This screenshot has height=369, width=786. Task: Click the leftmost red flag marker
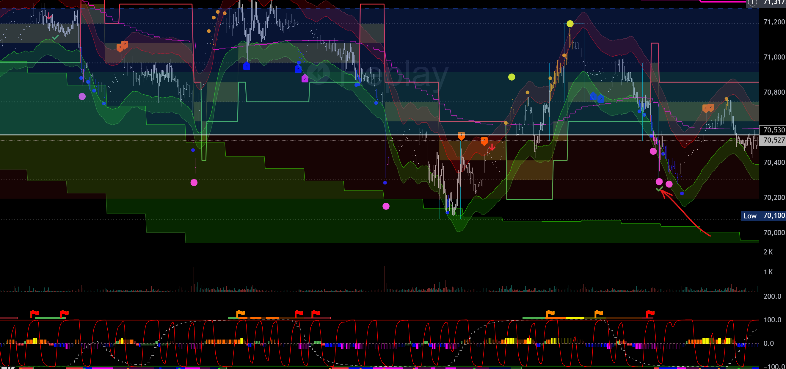click(x=34, y=313)
